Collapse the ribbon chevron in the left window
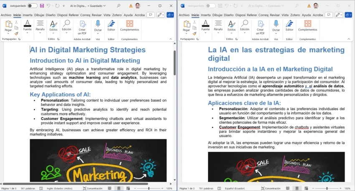This screenshot has width=355, height=191. point(171,39)
